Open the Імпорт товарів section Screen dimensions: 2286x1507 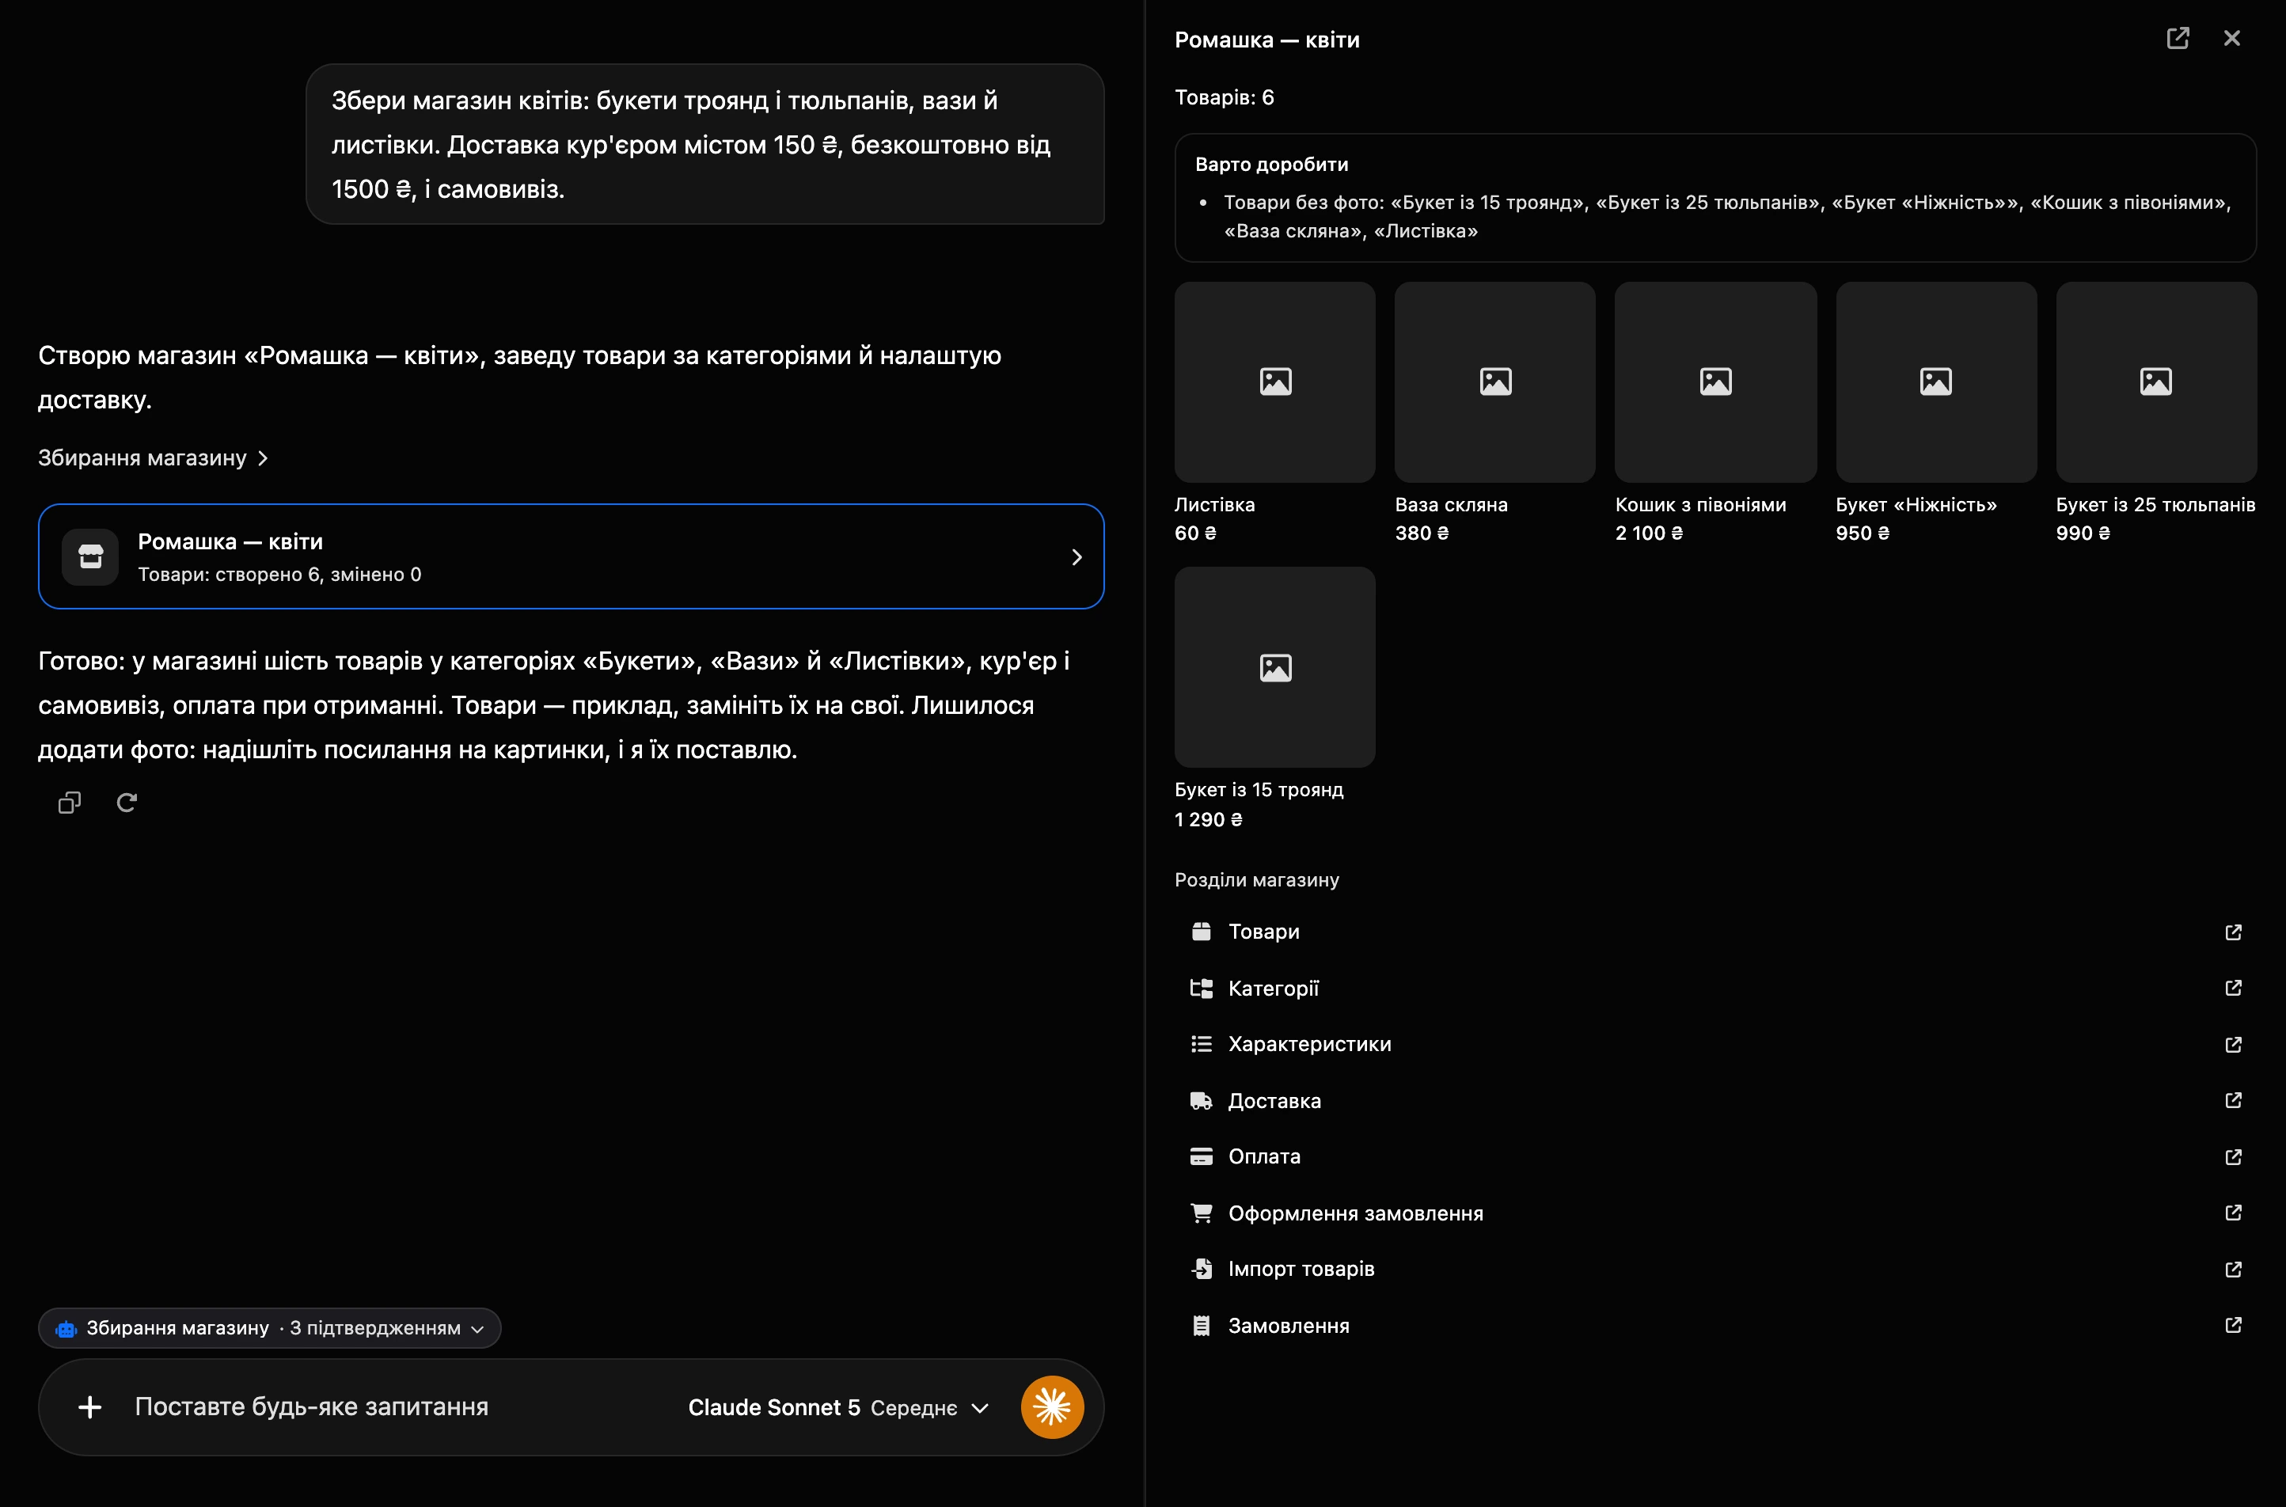point(1715,1270)
